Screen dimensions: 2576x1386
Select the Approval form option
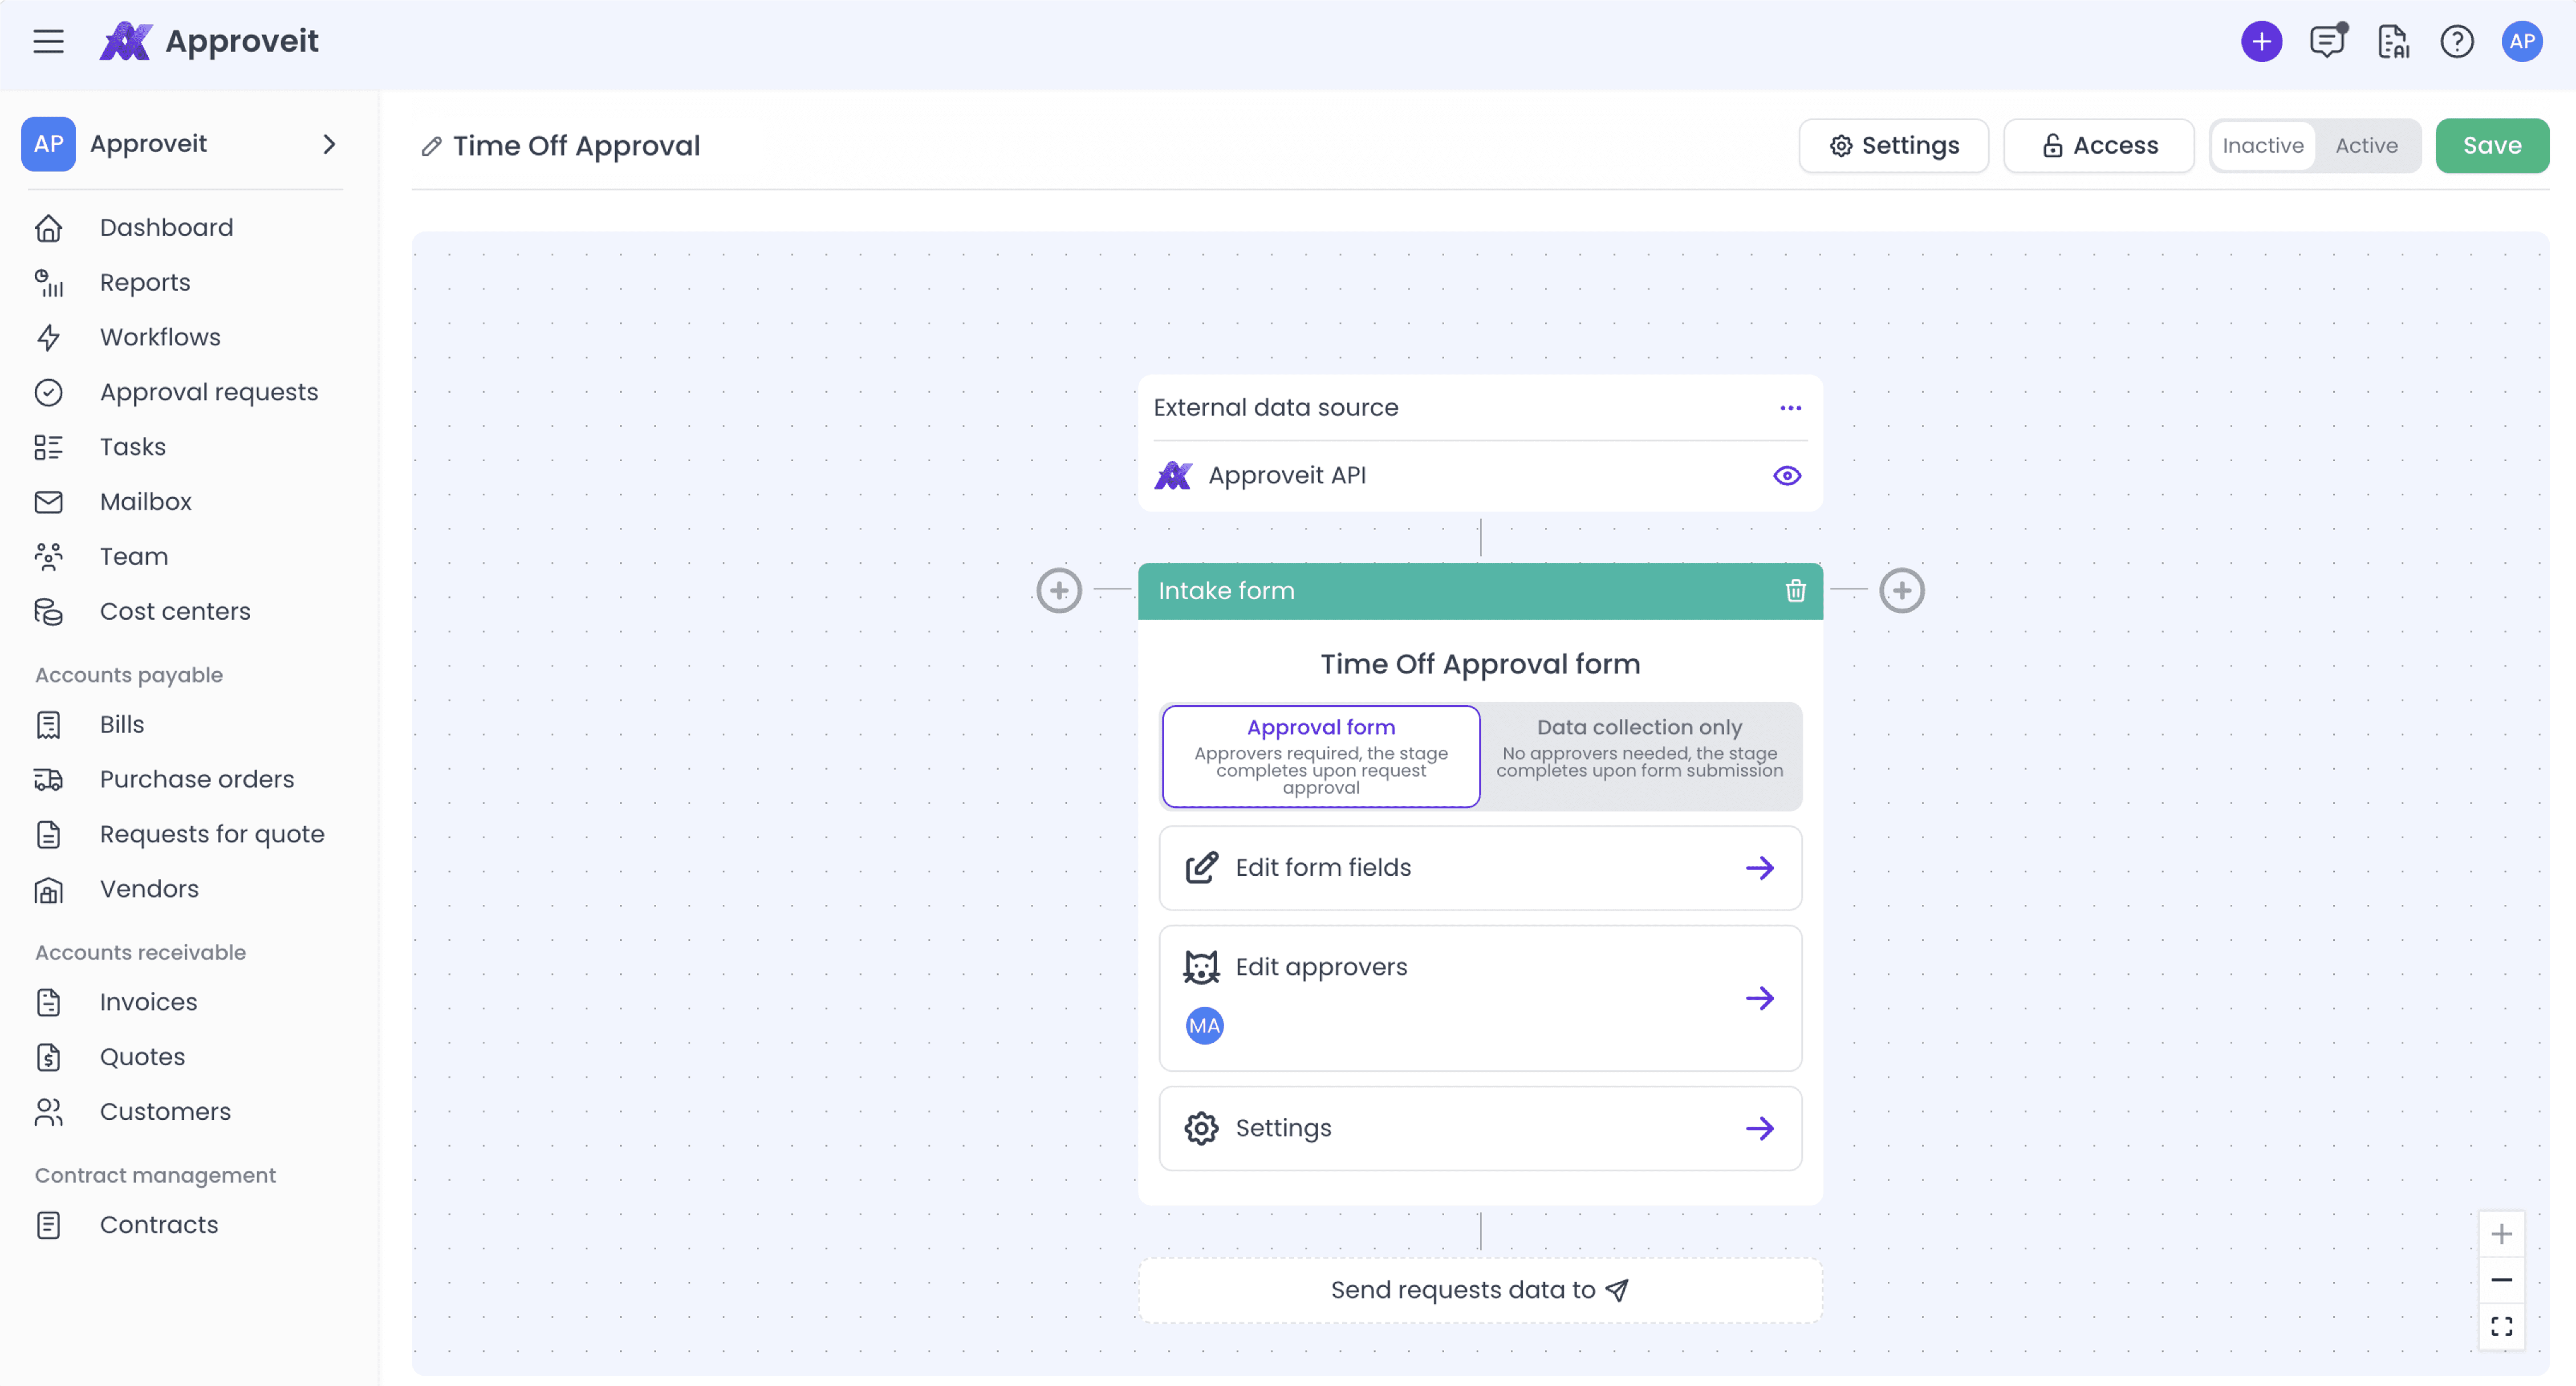[1320, 756]
